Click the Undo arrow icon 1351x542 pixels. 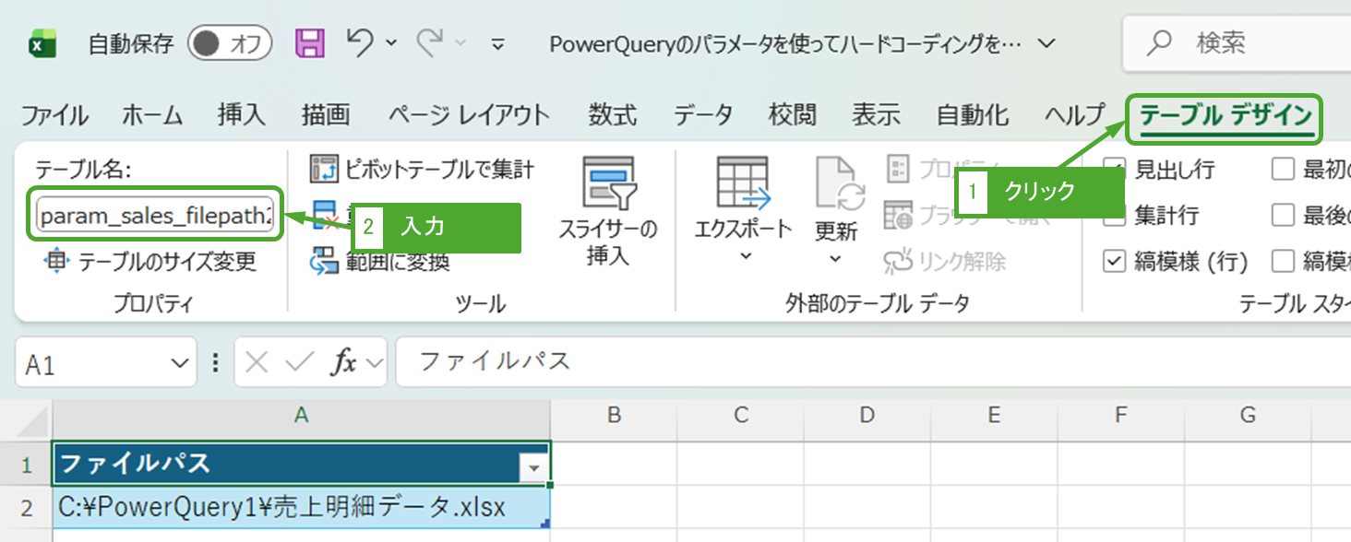coord(360,42)
